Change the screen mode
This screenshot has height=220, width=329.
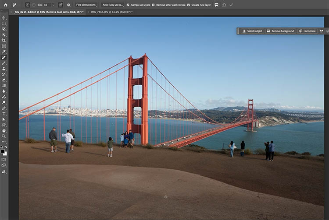tap(4, 165)
